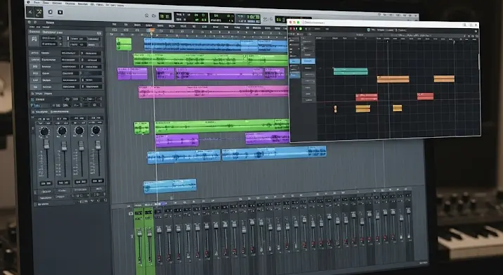The width and height of the screenshot is (503, 275).
Task: Click the orange playhead marker on the timeline ruler
Action: (152, 30)
